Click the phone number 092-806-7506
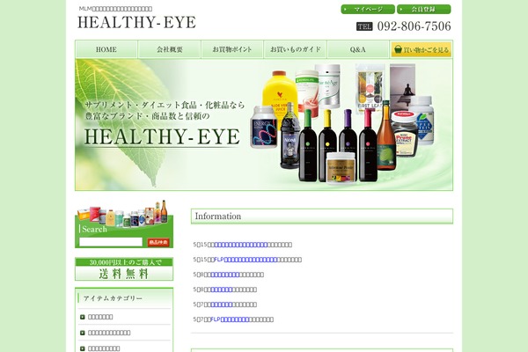The image size is (528, 352). 414,26
